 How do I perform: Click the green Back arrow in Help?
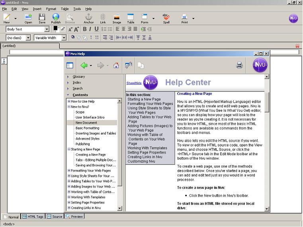(84, 65)
